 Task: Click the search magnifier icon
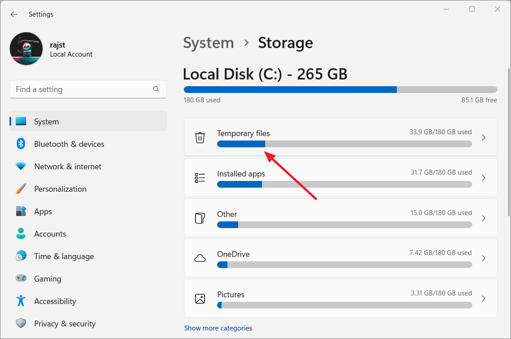click(x=156, y=89)
